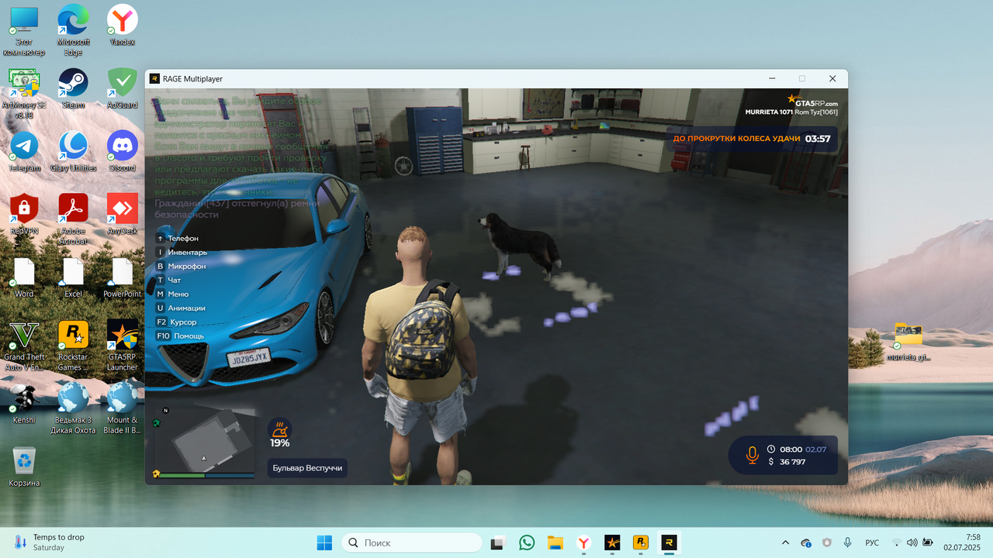Launch Microsoft Edge from desktop

click(73, 29)
